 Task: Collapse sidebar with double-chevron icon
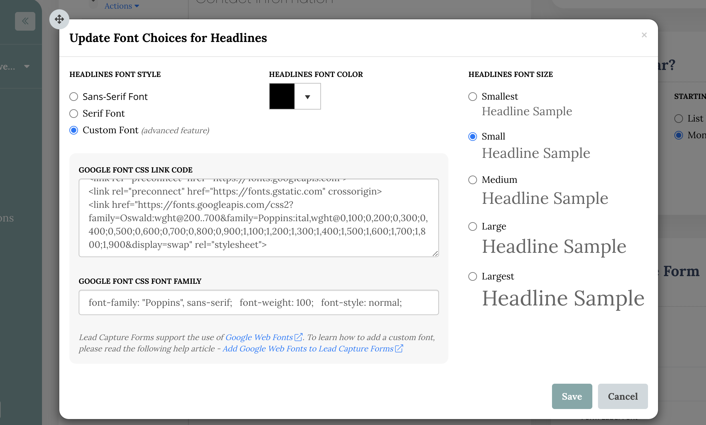(25, 21)
